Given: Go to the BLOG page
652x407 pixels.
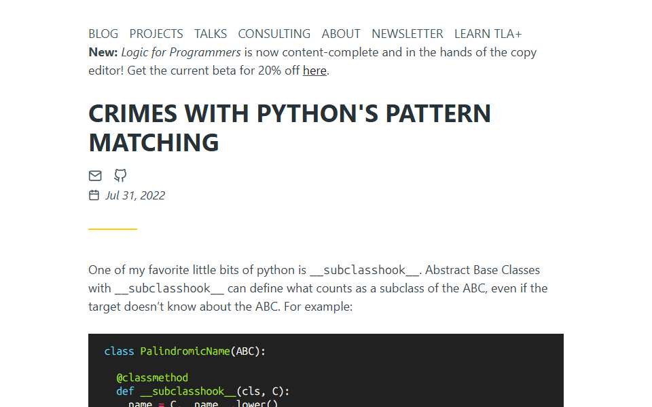Looking at the screenshot, I should coord(103,34).
